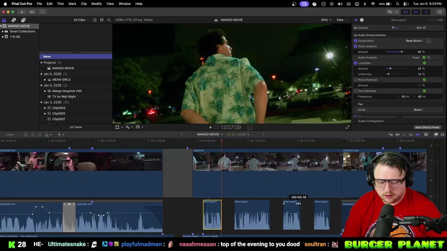Screen dimensions: 447x251
Task: Expand the Smart Collections folder
Action: pos(3,31)
